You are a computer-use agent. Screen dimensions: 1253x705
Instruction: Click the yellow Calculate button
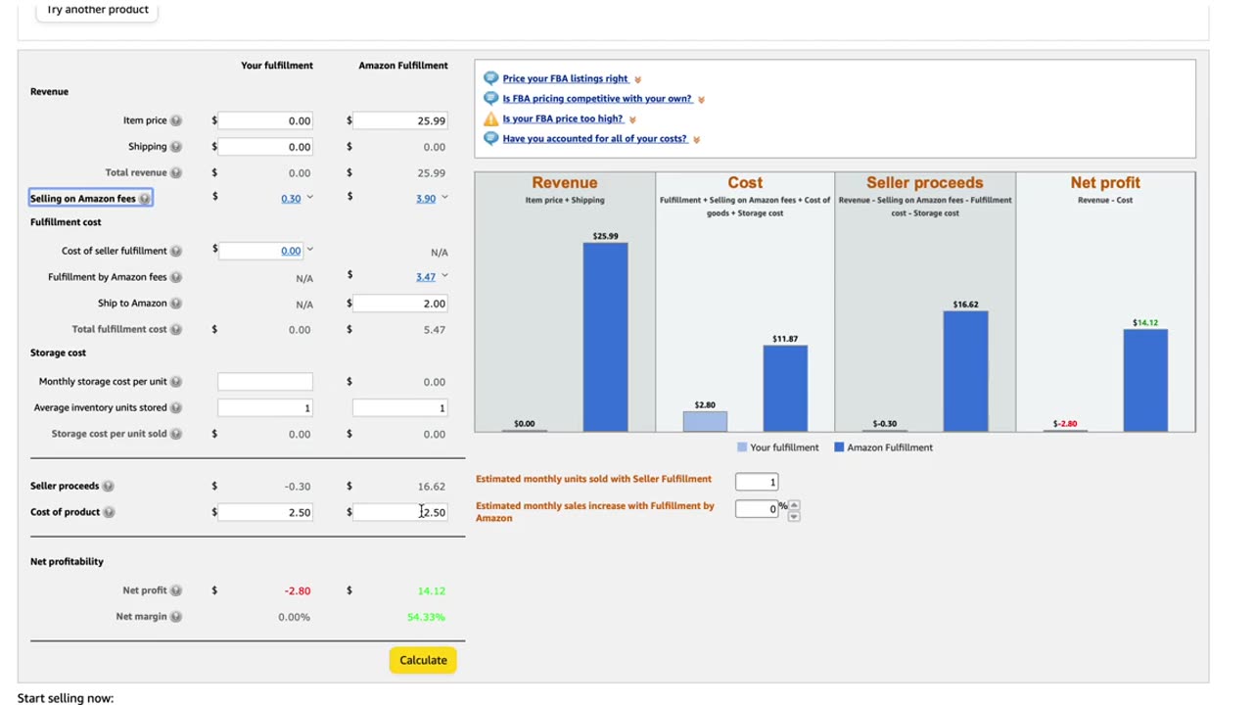423,660
